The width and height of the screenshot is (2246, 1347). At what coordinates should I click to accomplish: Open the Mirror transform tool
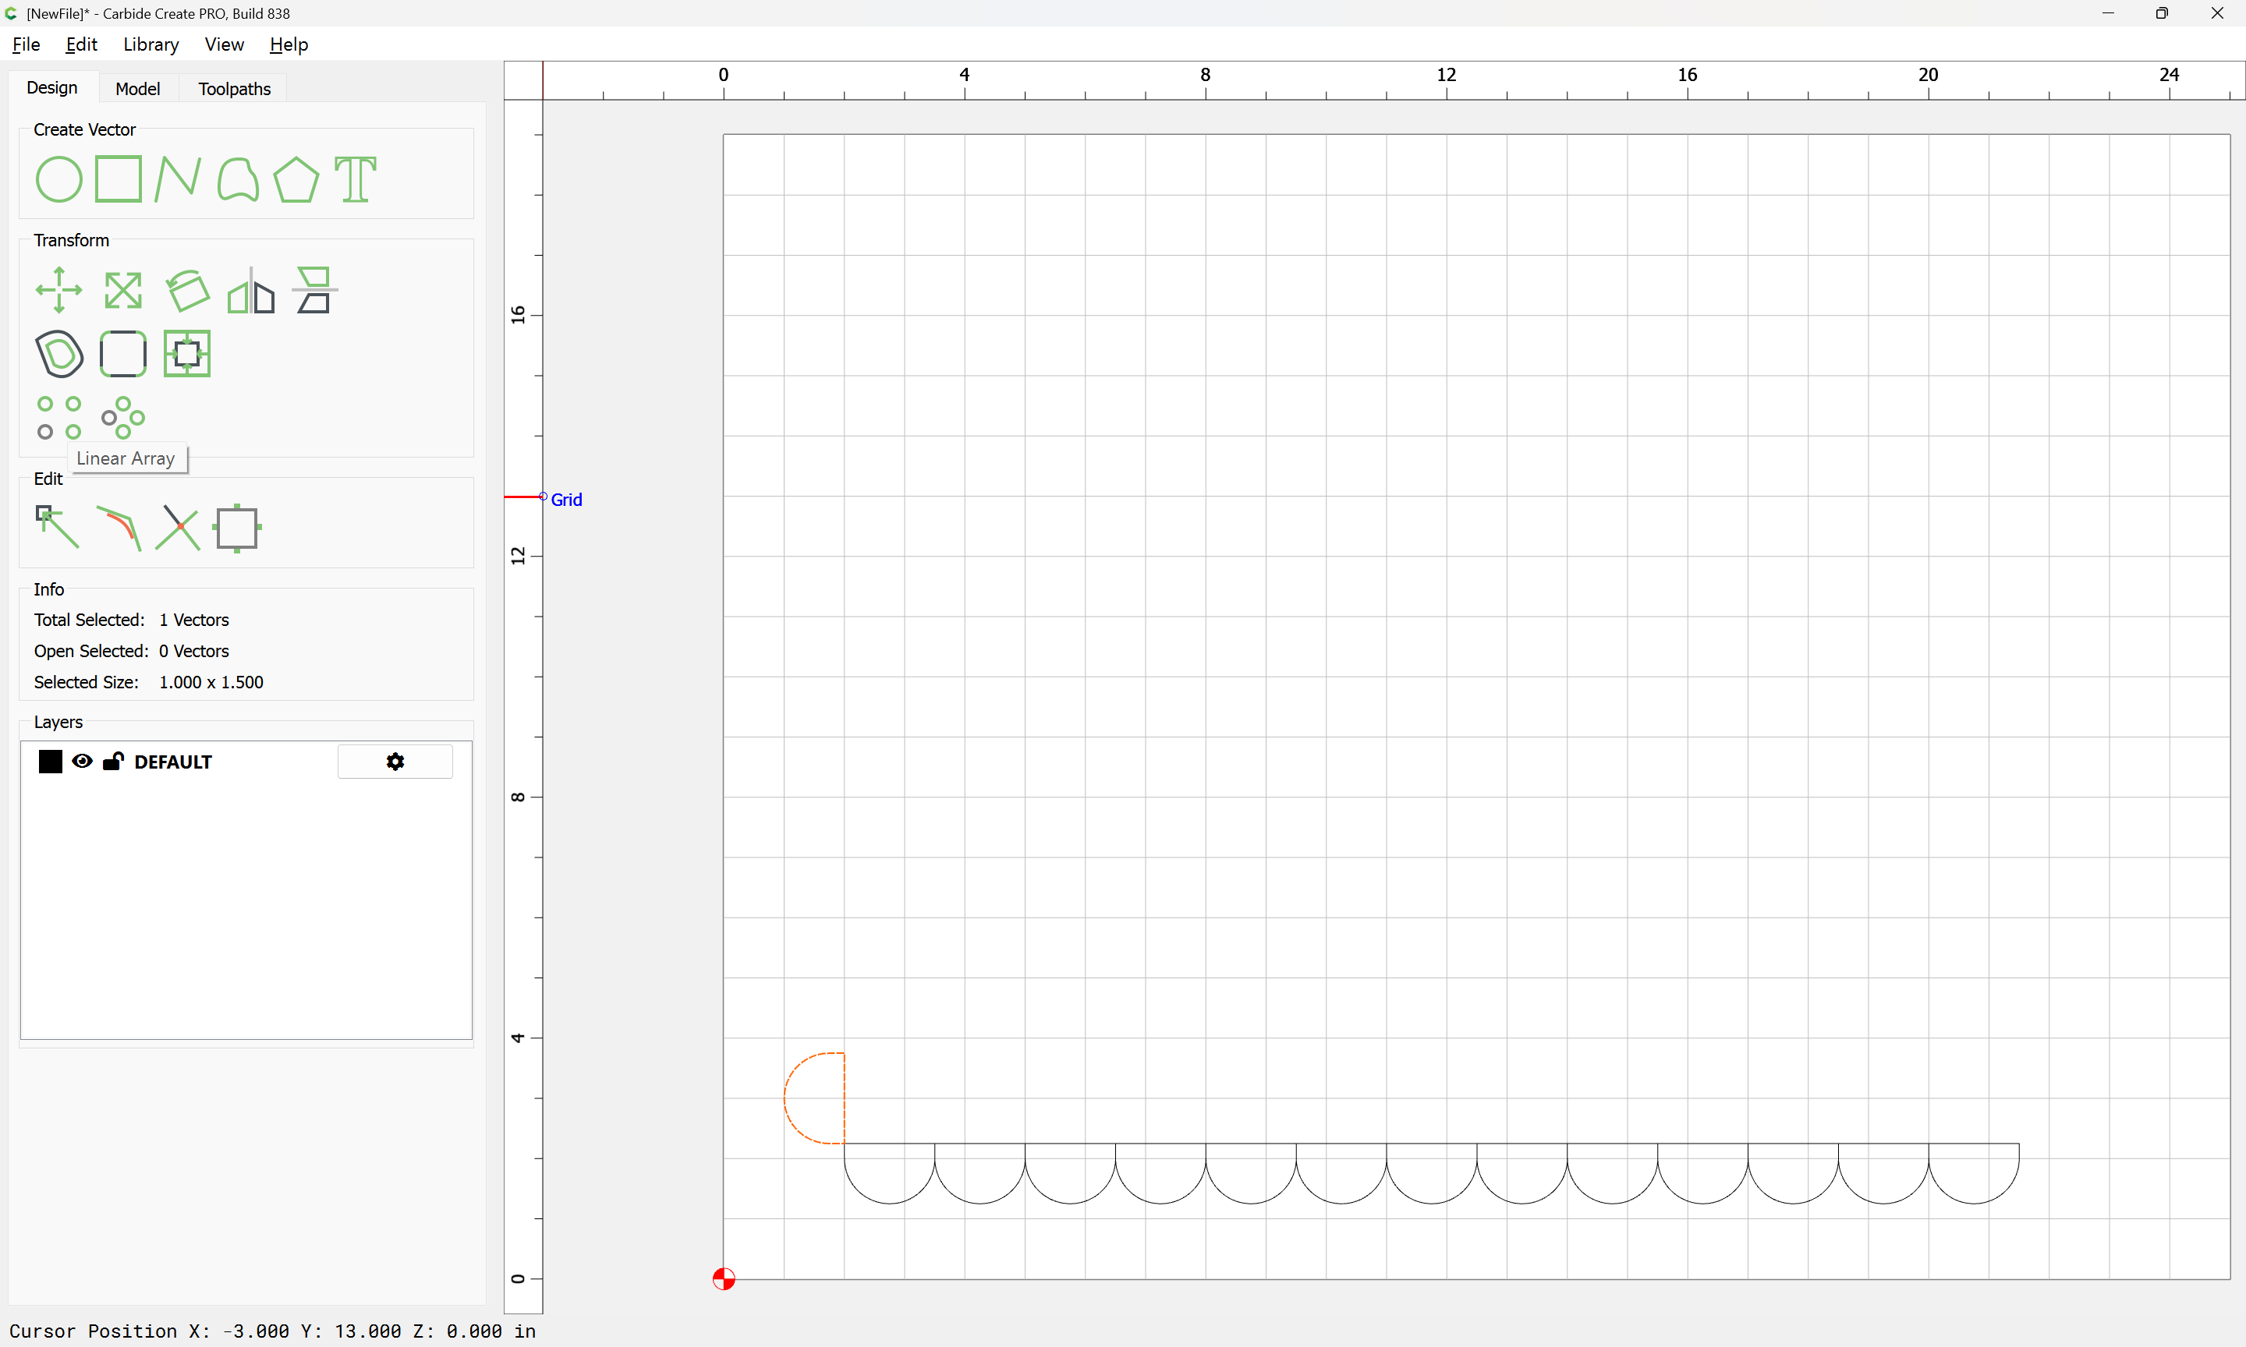pos(250,291)
